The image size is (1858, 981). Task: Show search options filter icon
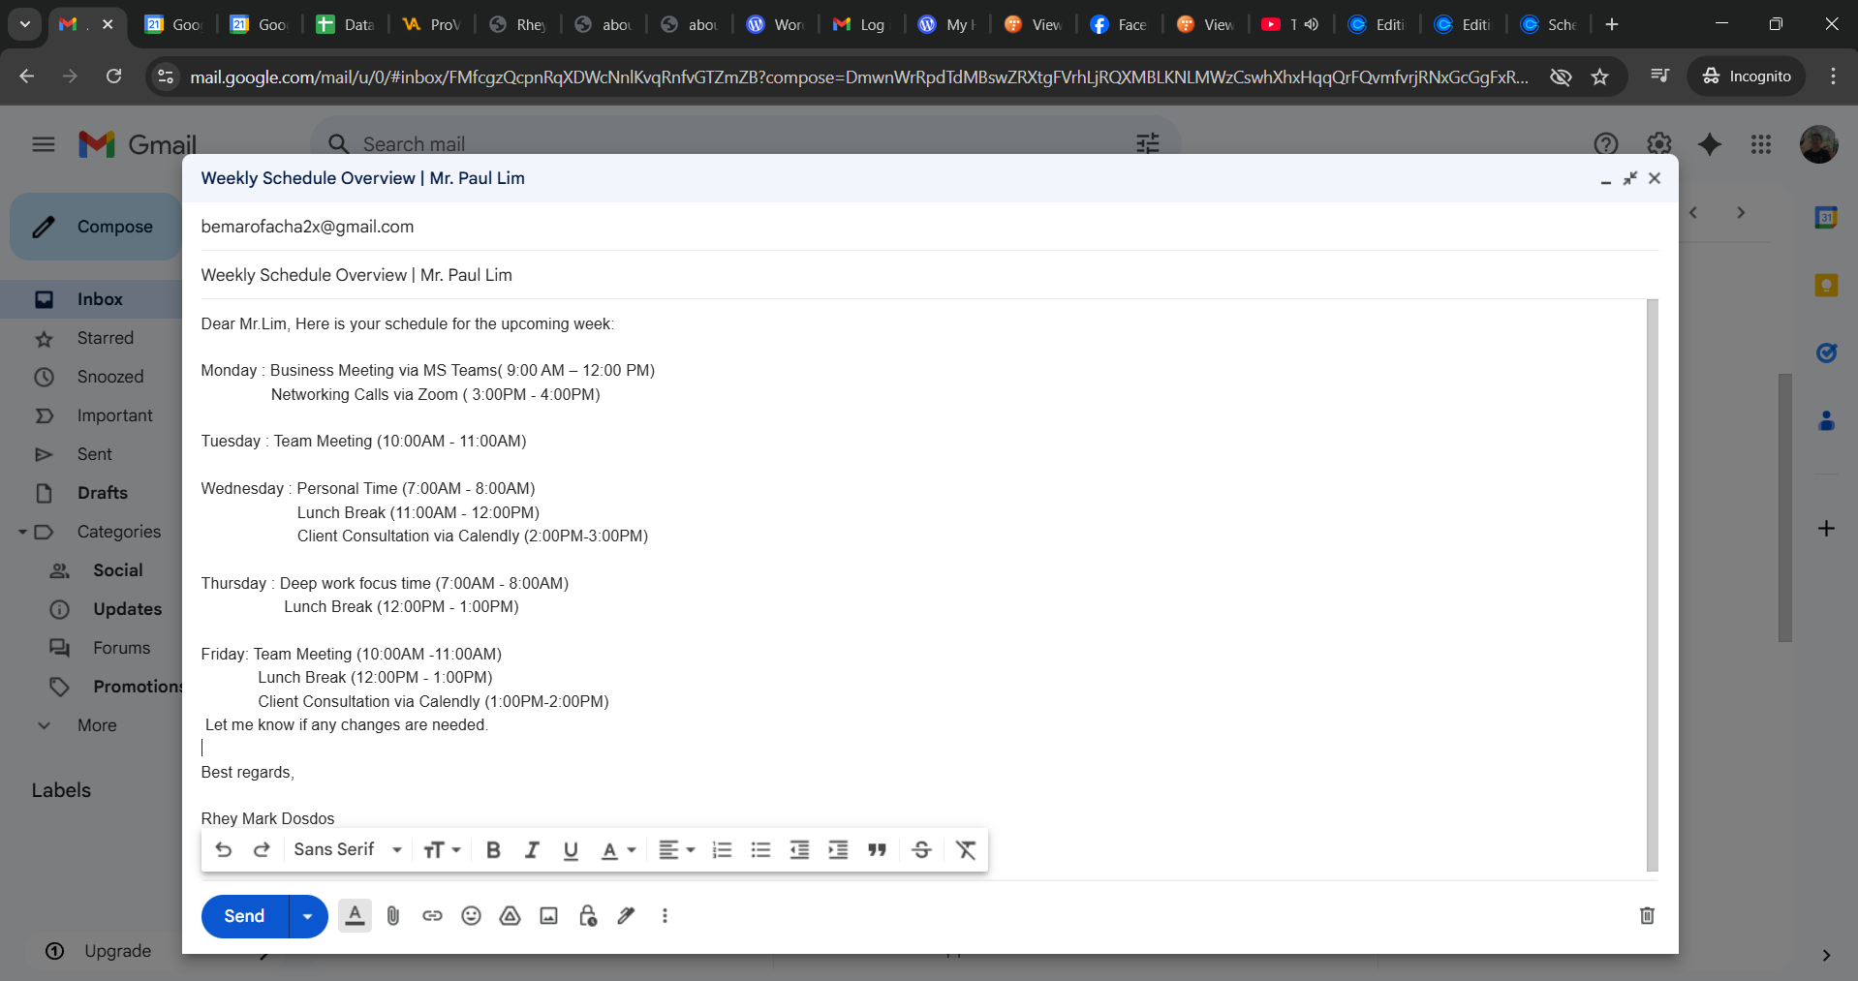pos(1148,144)
